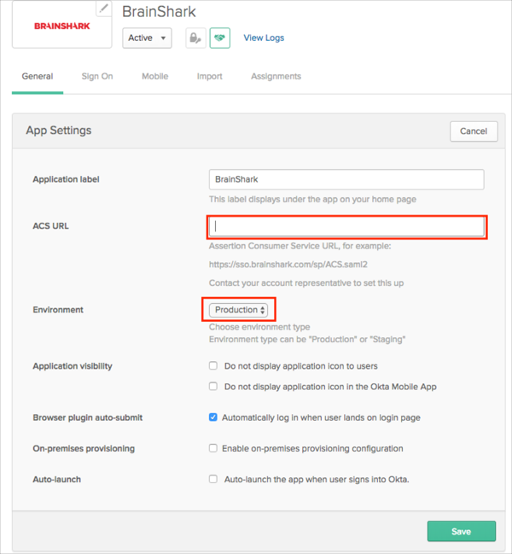Select the Assignments tab

tap(276, 77)
